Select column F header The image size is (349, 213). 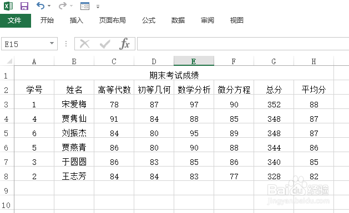[234, 61]
